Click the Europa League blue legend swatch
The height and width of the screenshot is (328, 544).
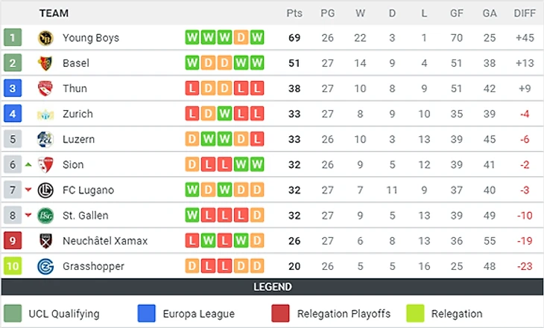148,313
